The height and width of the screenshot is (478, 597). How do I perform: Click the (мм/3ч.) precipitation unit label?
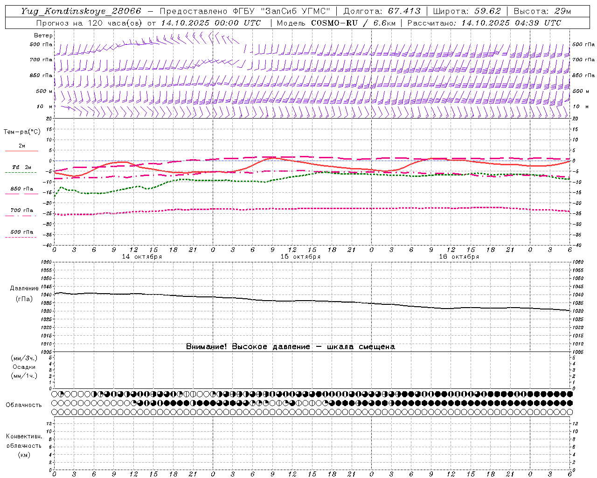click(x=24, y=358)
